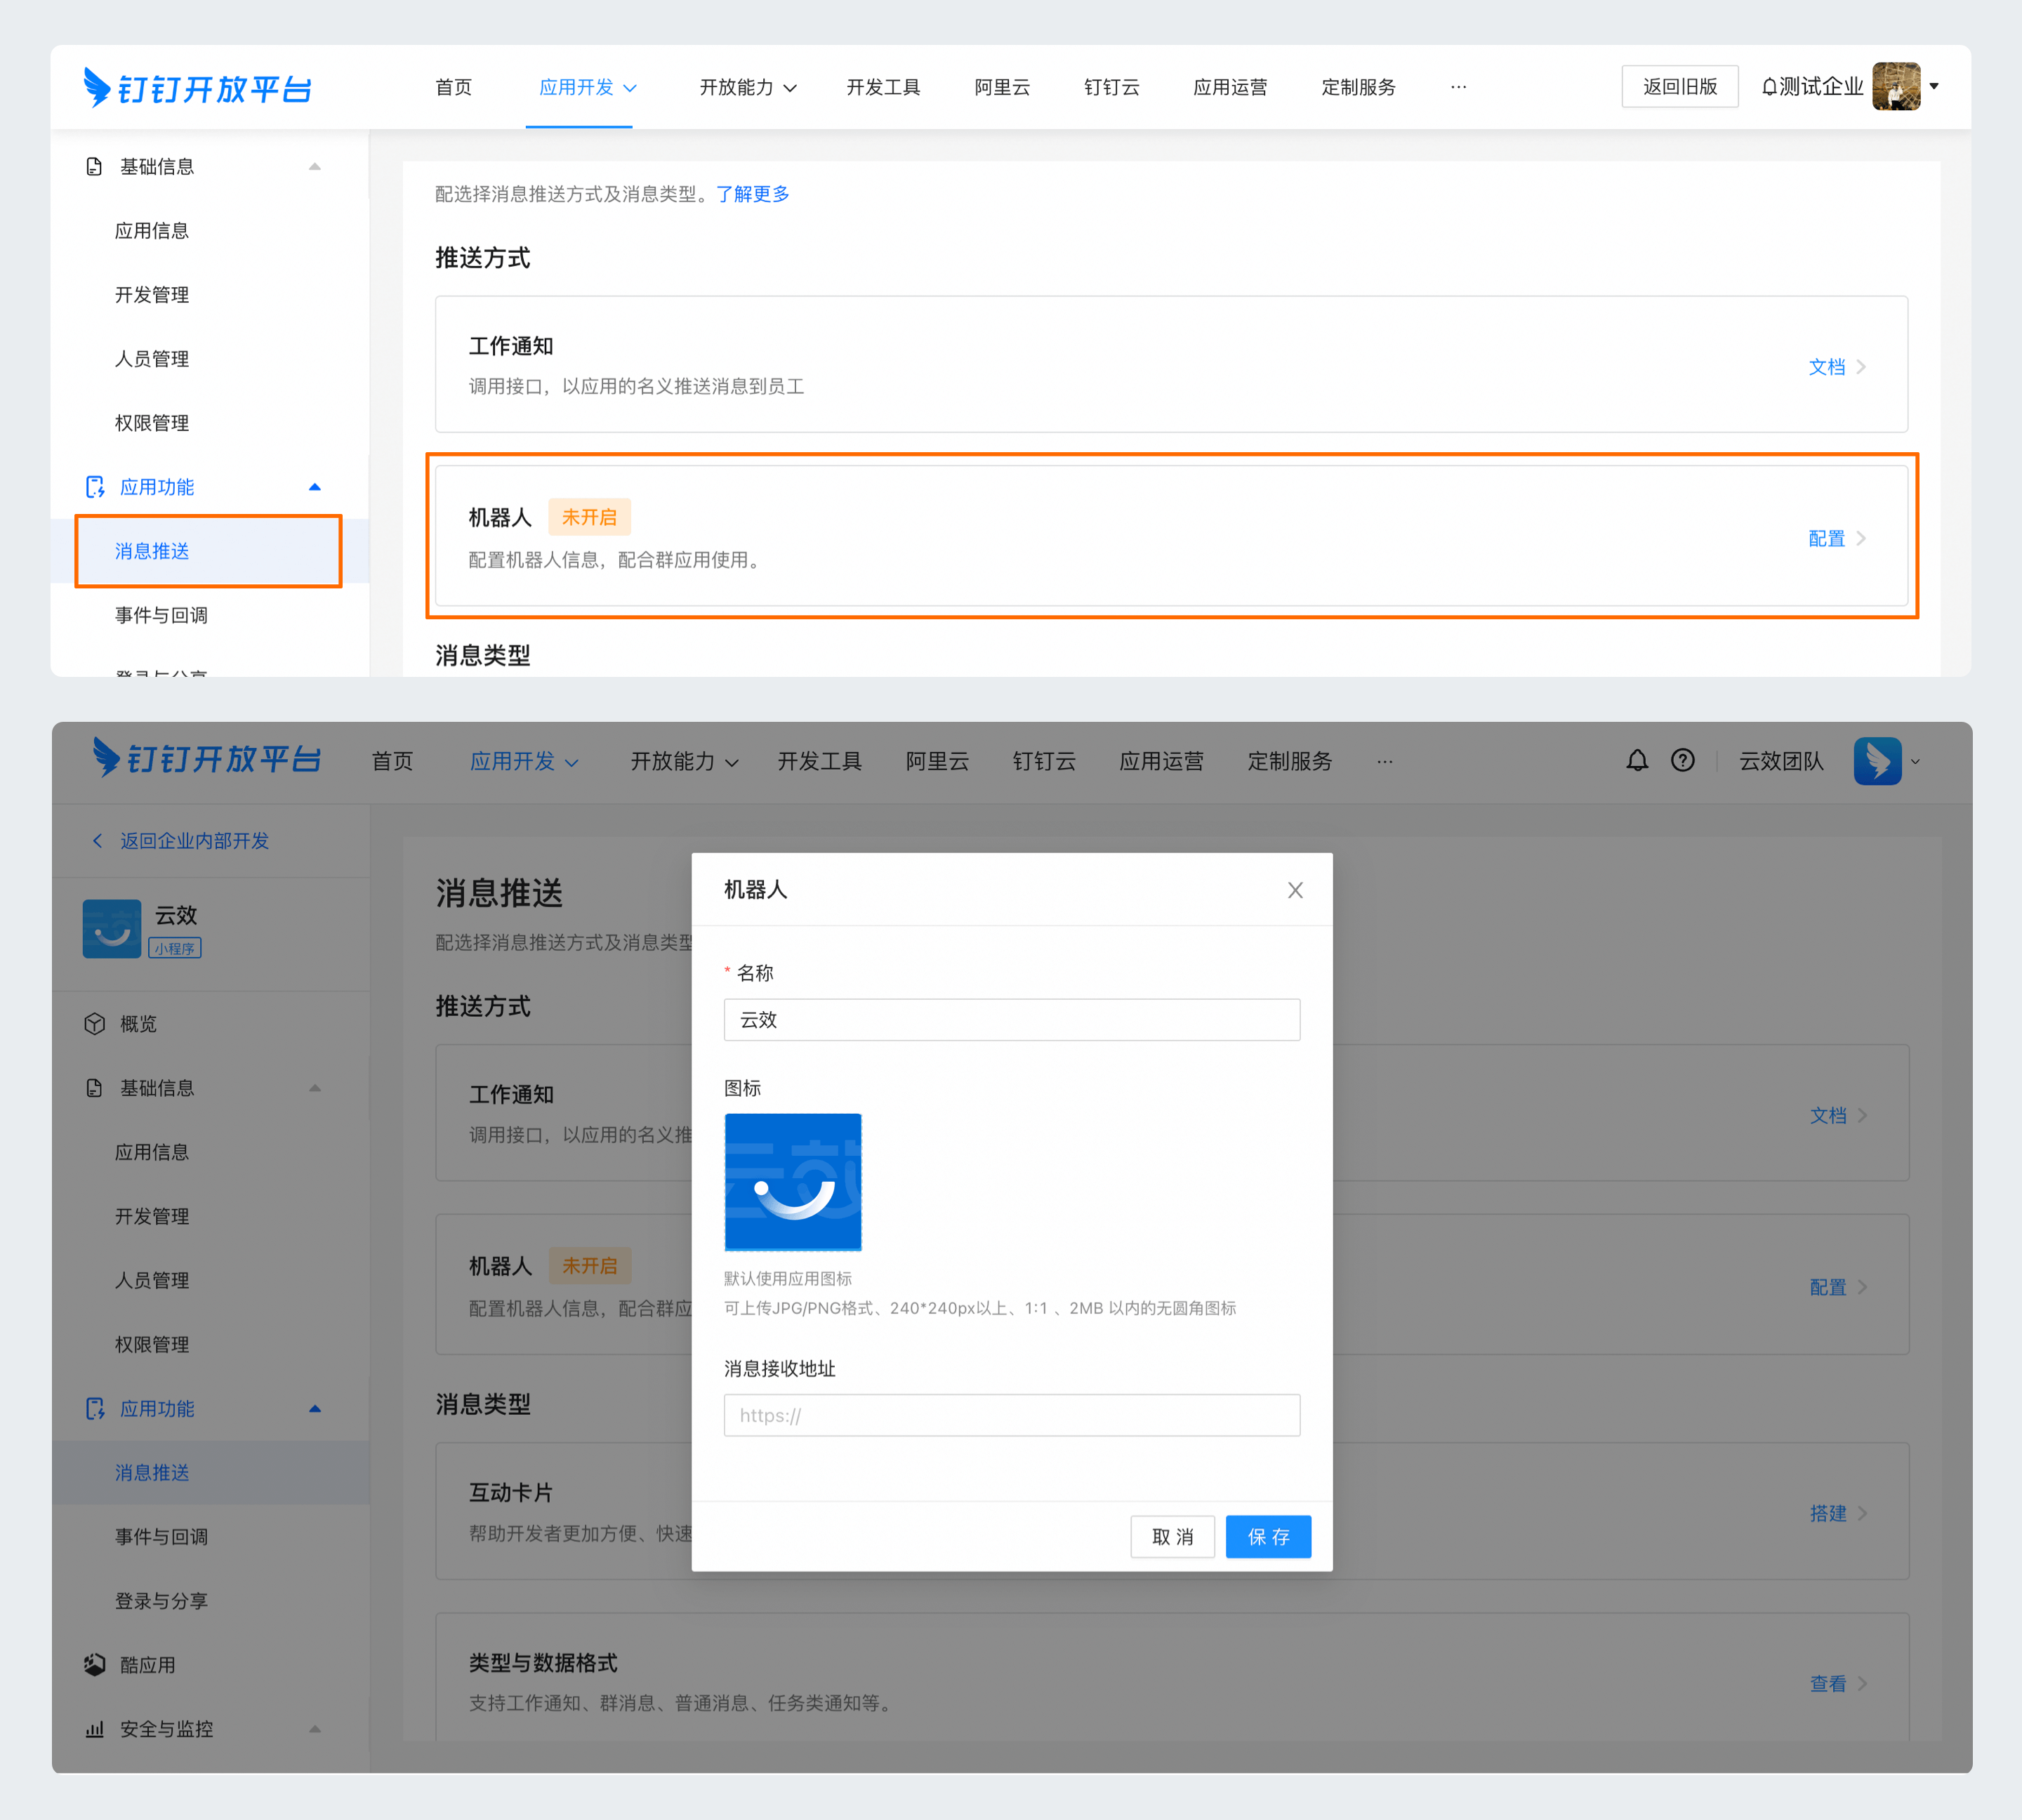This screenshot has width=2022, height=1820.
Task: Click the notification bell in lower header
Action: (1637, 761)
